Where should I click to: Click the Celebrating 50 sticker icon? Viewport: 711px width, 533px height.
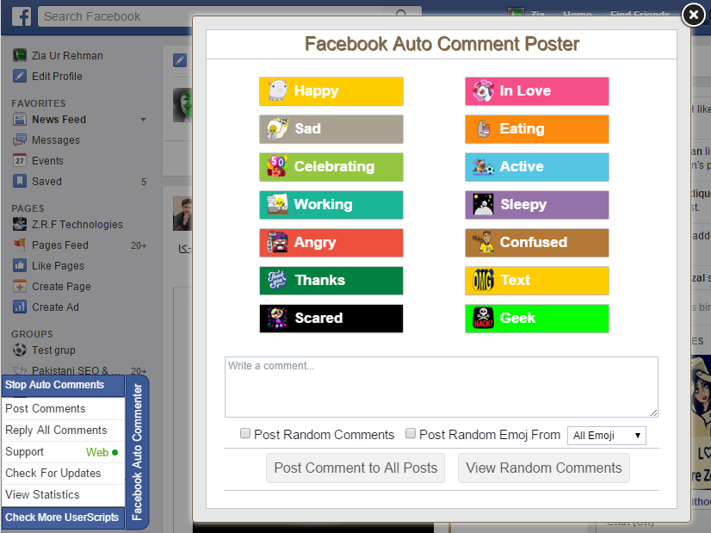pyautogui.click(x=277, y=166)
